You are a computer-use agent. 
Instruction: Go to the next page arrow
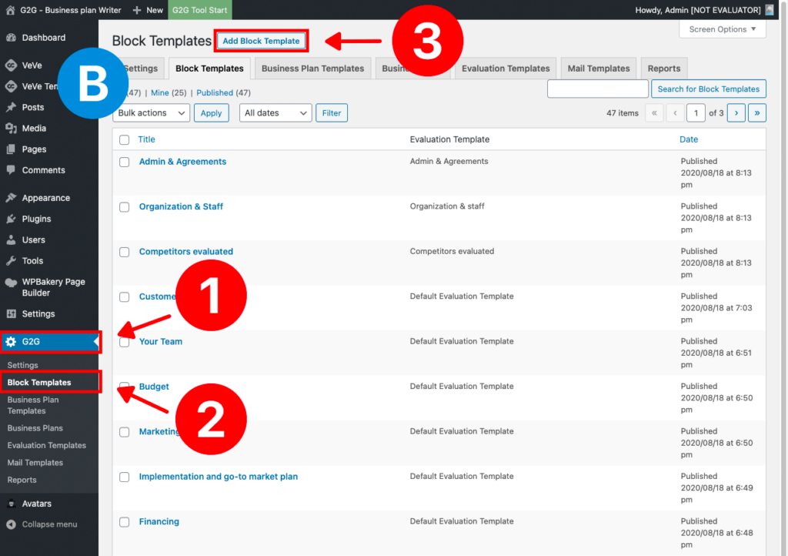tap(736, 112)
